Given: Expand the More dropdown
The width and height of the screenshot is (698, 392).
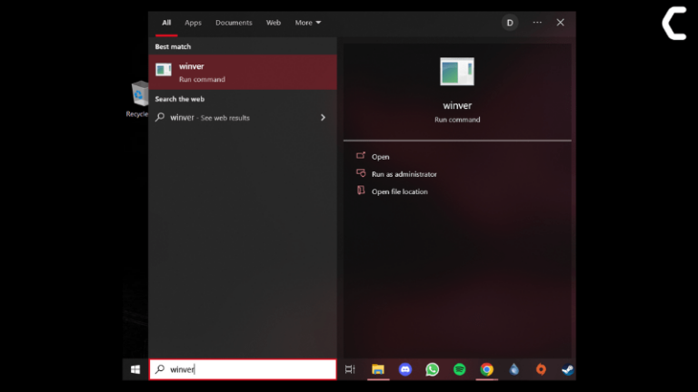Looking at the screenshot, I should (307, 23).
